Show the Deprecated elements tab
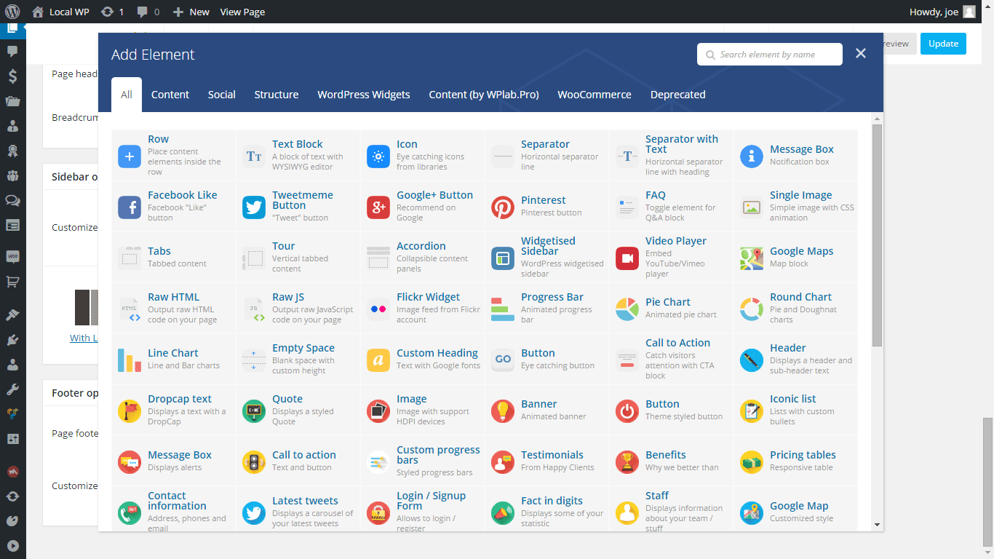Viewport: 994px width, 559px height. coord(677,95)
